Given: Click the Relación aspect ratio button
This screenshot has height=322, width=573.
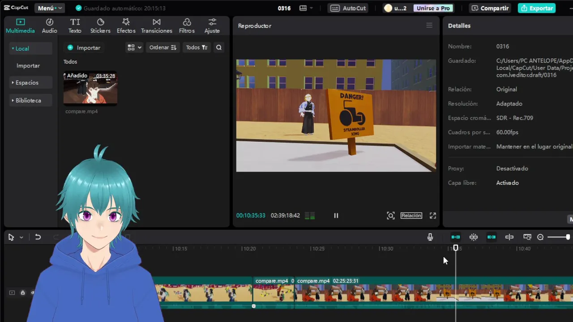Looking at the screenshot, I should (411, 216).
